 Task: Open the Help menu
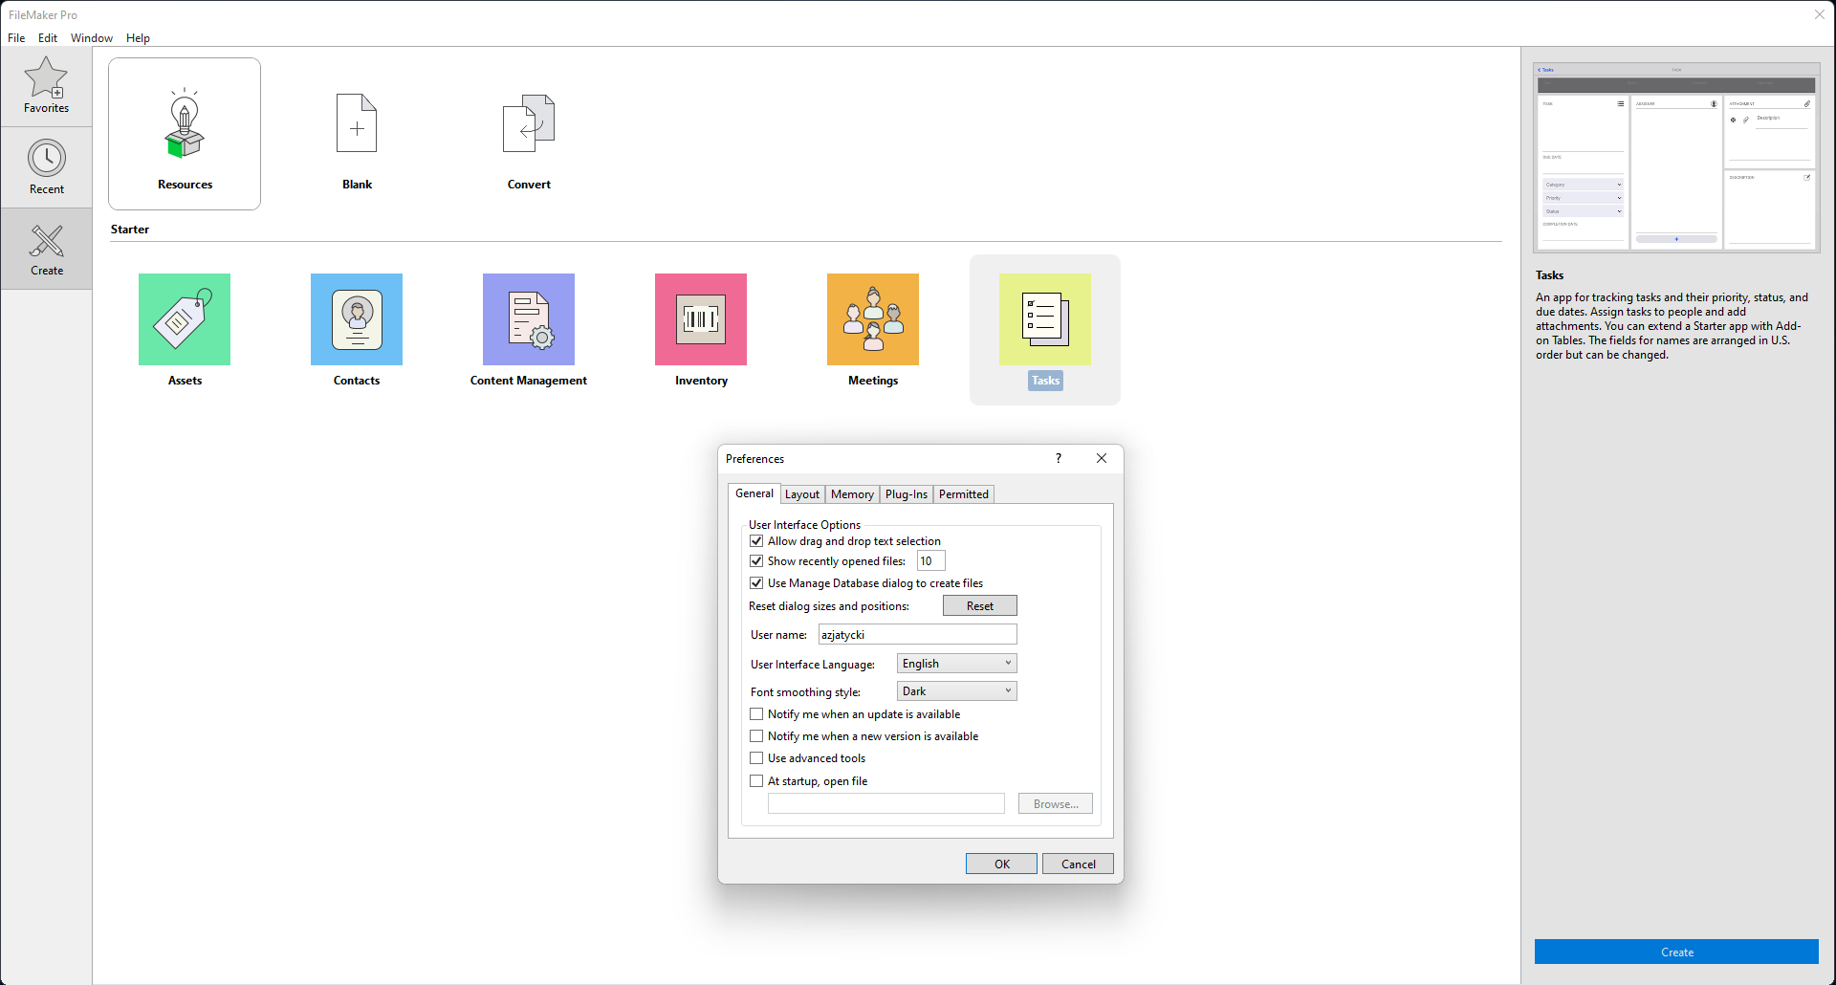[138, 38]
